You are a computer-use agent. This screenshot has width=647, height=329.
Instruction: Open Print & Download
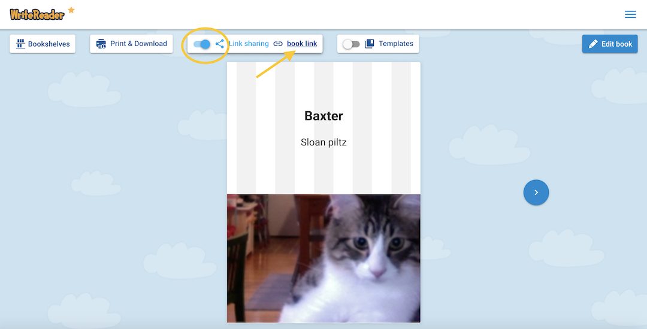click(131, 44)
